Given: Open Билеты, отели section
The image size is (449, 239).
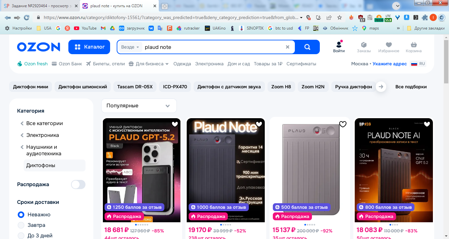Looking at the screenshot, I should pos(106,64).
